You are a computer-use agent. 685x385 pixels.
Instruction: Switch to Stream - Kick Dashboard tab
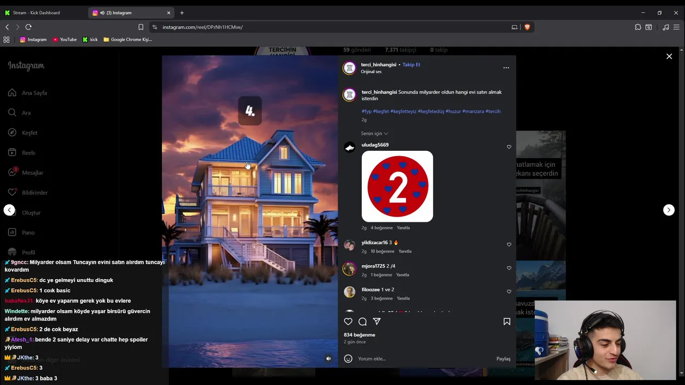[x=44, y=13]
